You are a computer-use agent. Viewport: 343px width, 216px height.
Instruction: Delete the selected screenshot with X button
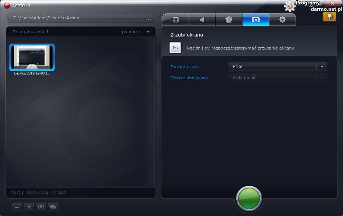pyautogui.click(x=29, y=207)
